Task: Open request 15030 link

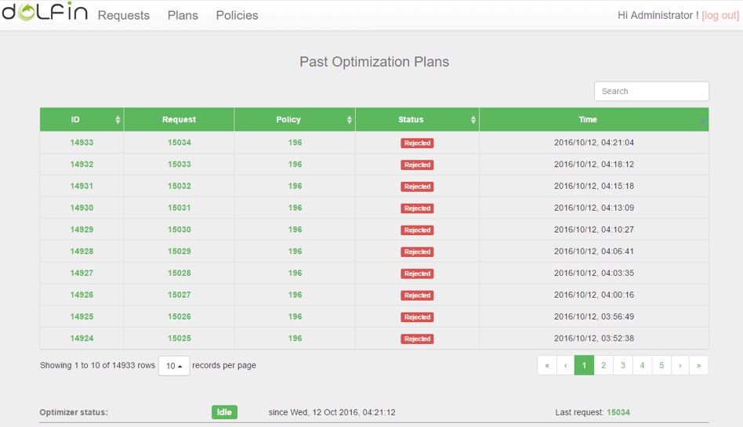Action: click(179, 230)
